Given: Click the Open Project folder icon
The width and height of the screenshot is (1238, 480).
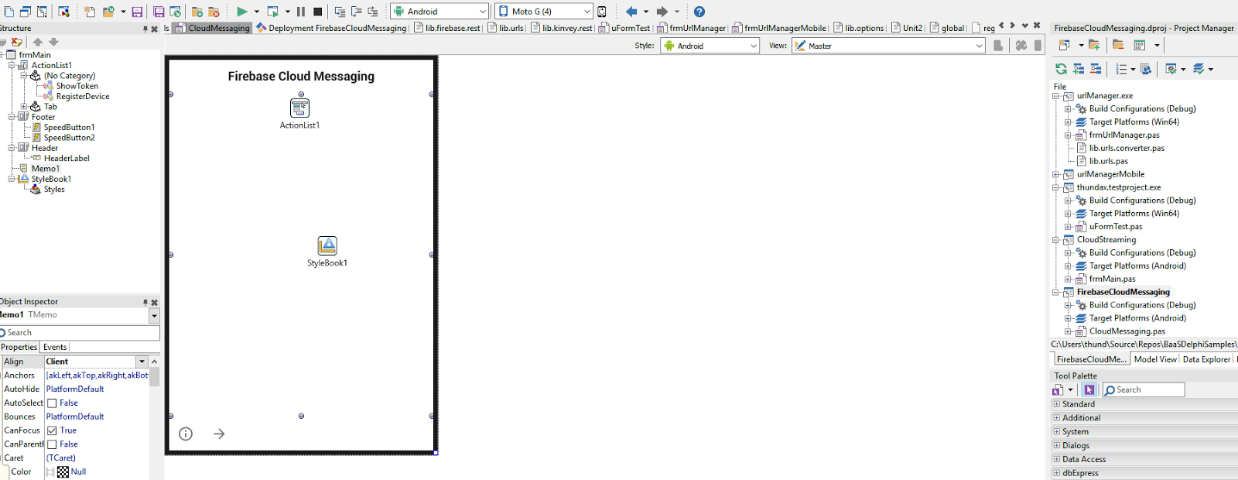Looking at the screenshot, I should (108, 12).
